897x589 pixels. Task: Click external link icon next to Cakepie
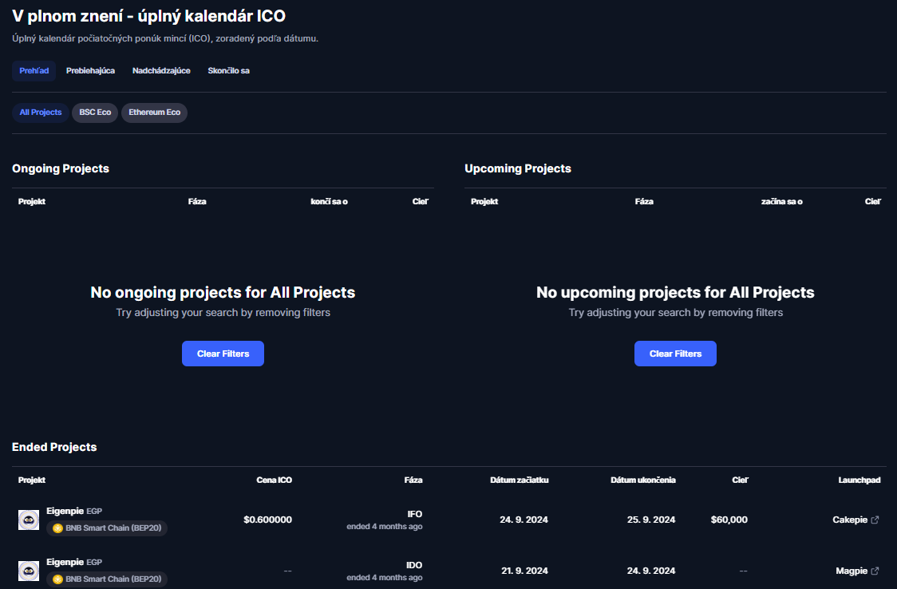coord(875,520)
